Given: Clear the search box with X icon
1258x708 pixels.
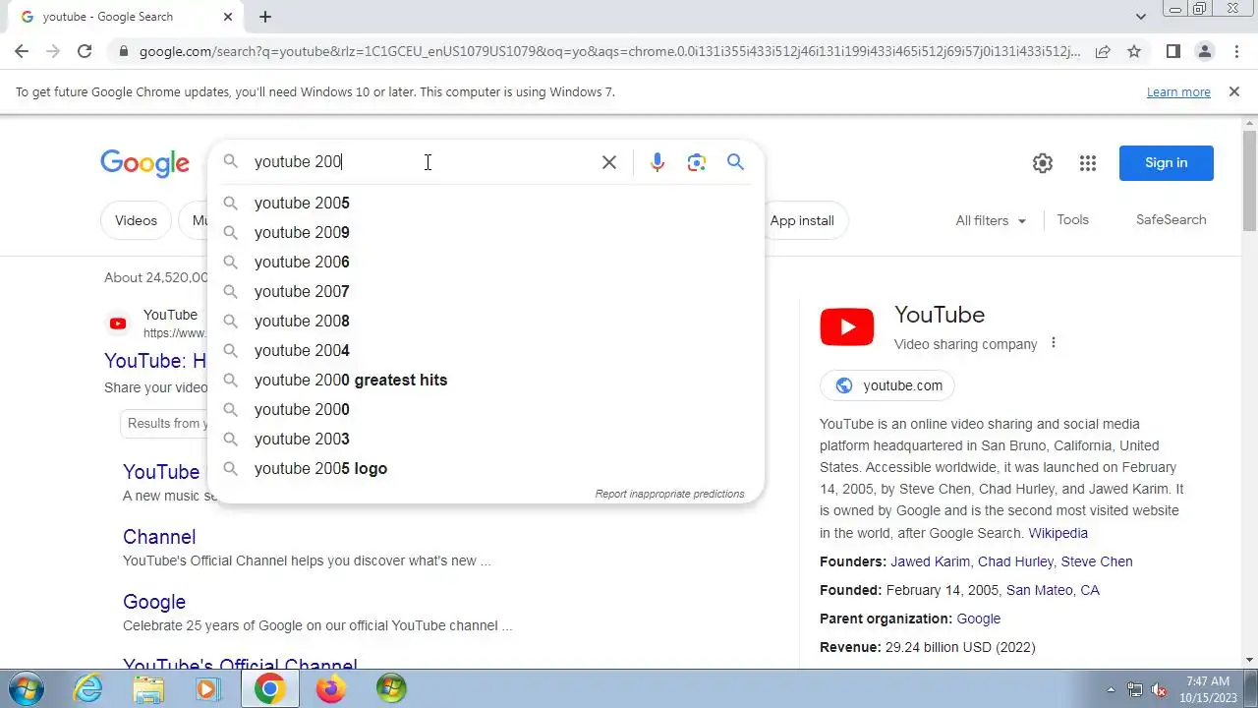Looking at the screenshot, I should 609,162.
